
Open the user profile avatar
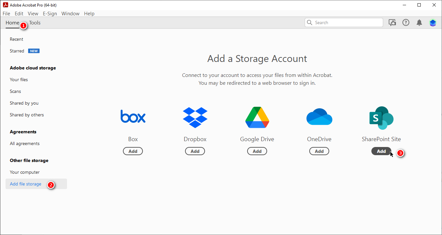433,22
